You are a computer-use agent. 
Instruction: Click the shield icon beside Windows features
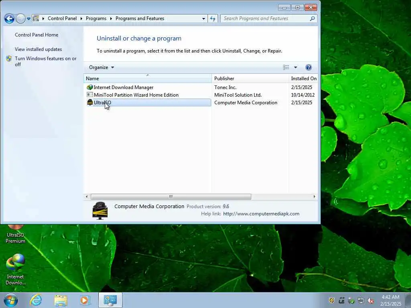pyautogui.click(x=9, y=59)
